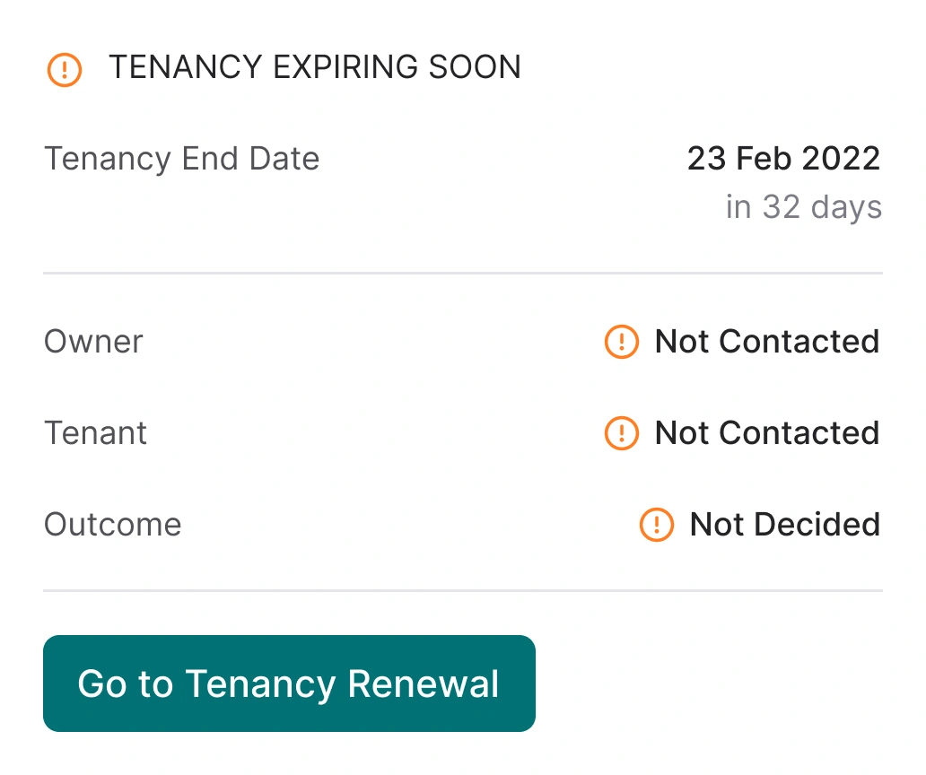Click the alert icon beside TENANCY EXPIRING SOON
The height and width of the screenshot is (775, 926).
[63, 69]
